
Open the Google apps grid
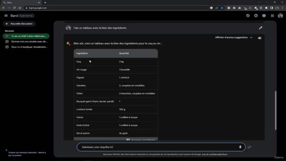(x=272, y=16)
